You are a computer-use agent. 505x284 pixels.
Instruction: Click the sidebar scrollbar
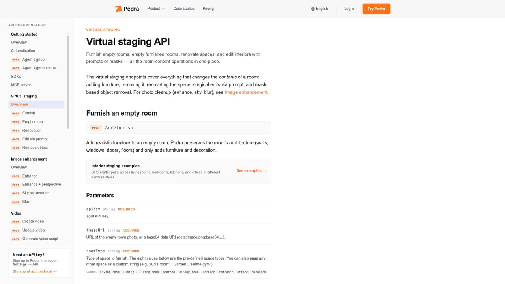click(68, 81)
